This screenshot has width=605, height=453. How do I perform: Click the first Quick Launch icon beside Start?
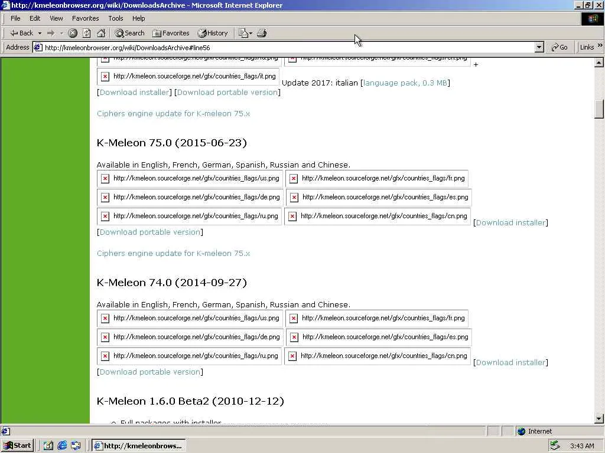pos(48,446)
